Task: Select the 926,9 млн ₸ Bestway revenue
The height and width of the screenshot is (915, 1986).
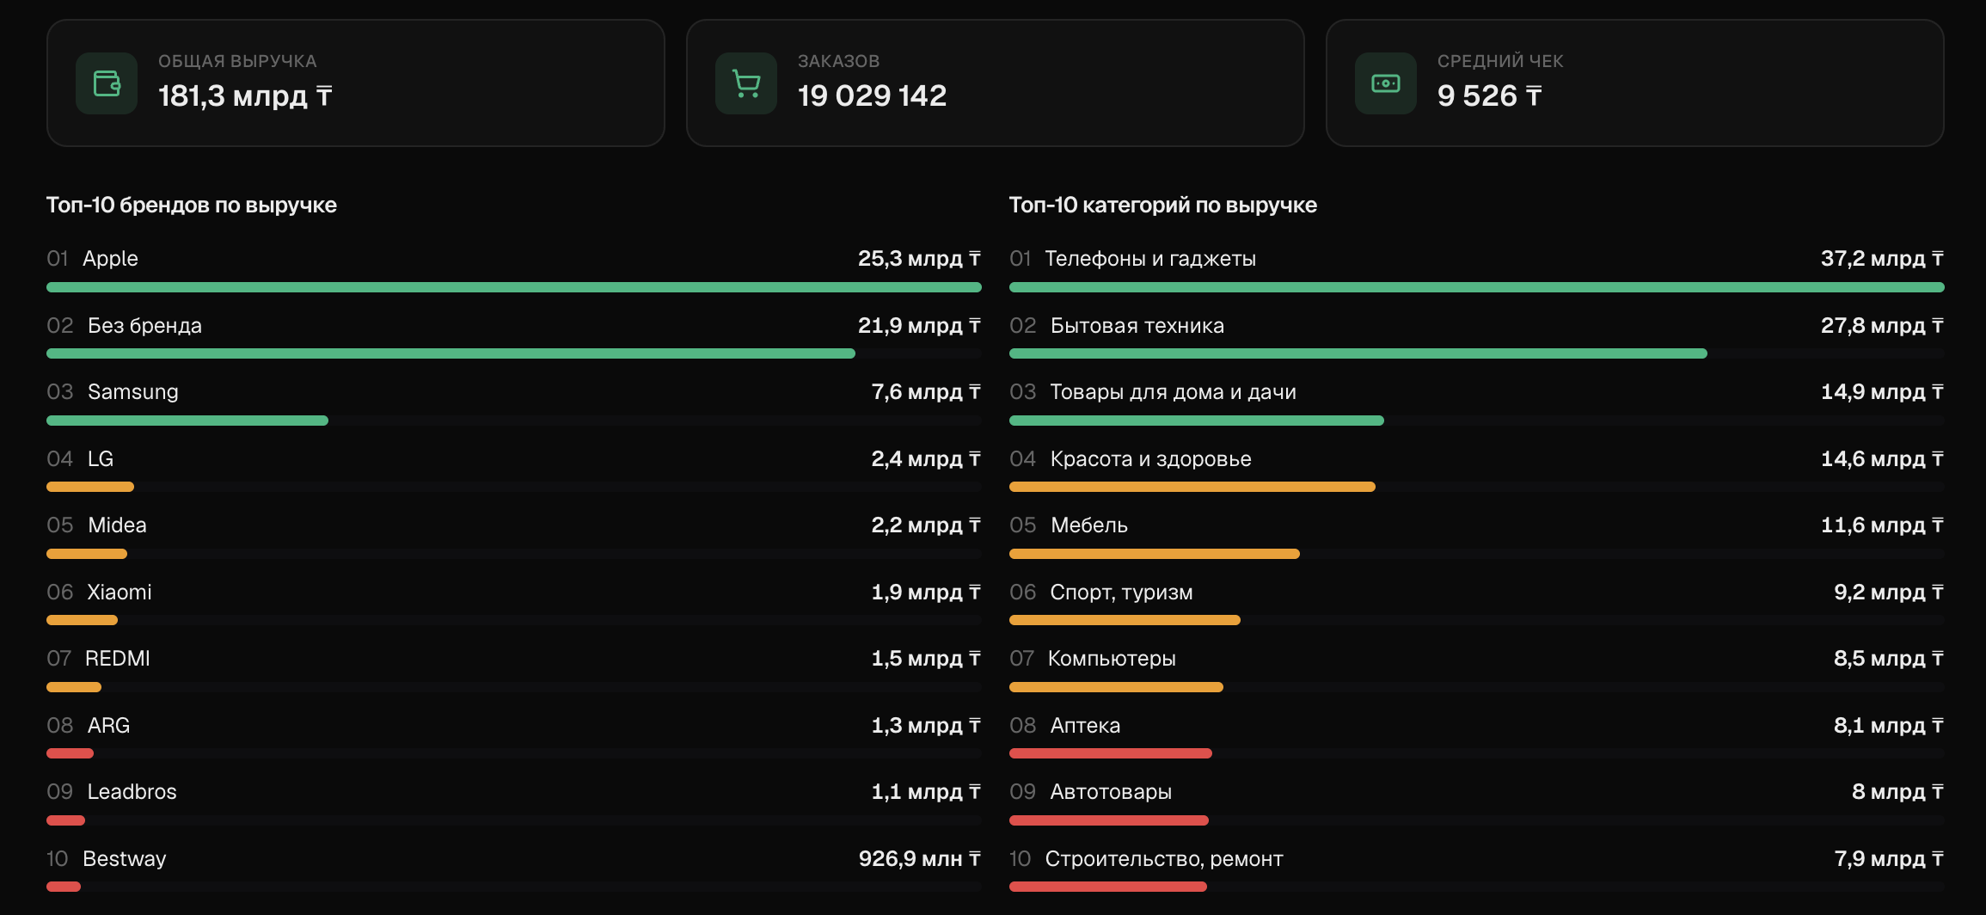Action: pyautogui.click(x=920, y=858)
